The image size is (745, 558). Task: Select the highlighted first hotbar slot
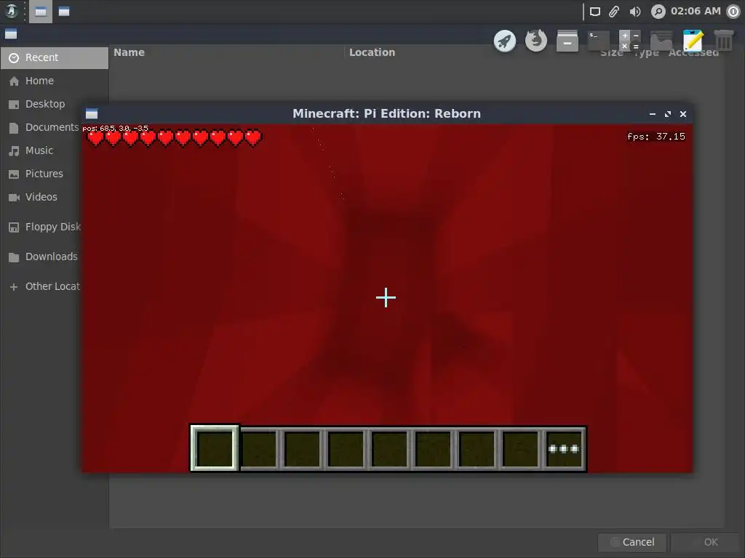coord(215,448)
